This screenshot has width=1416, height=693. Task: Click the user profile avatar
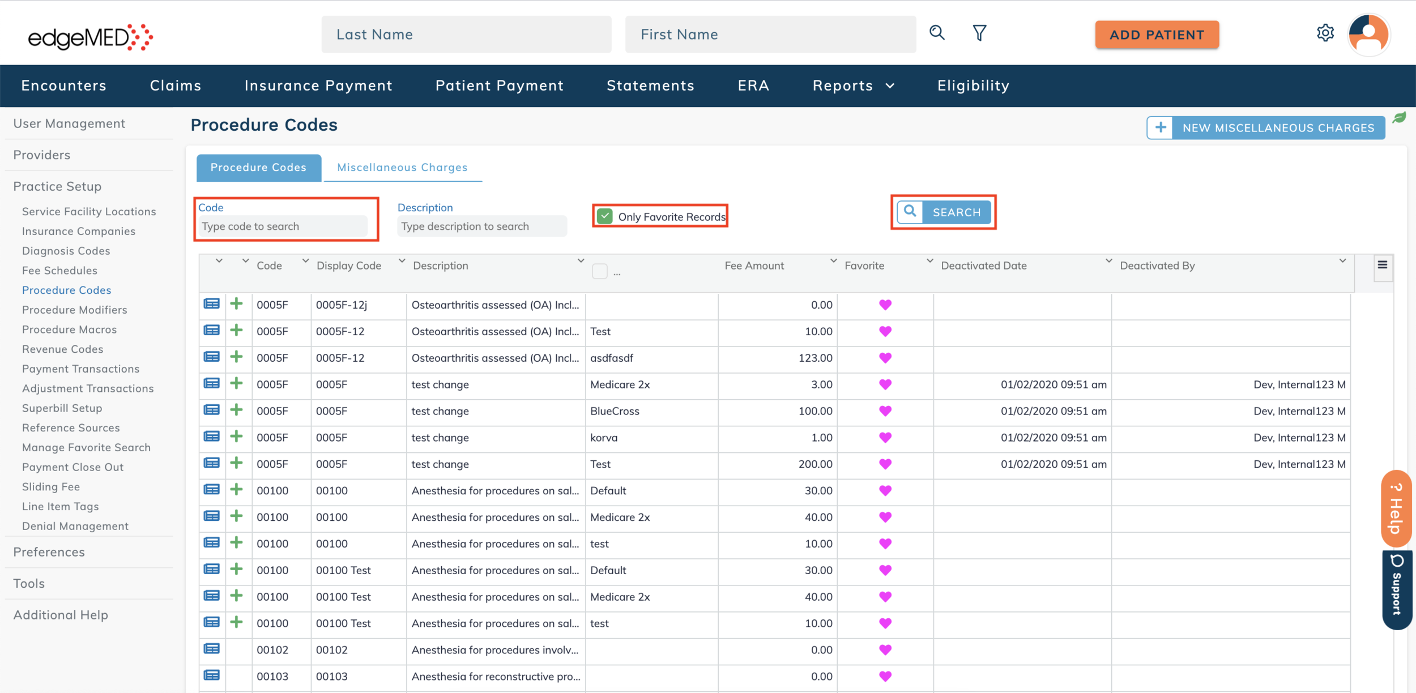pyautogui.click(x=1368, y=34)
